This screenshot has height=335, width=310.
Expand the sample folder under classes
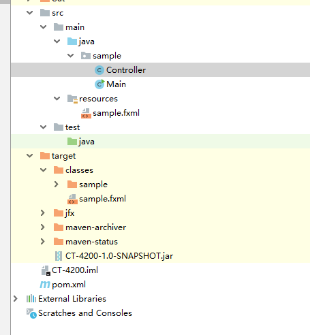tap(57, 185)
